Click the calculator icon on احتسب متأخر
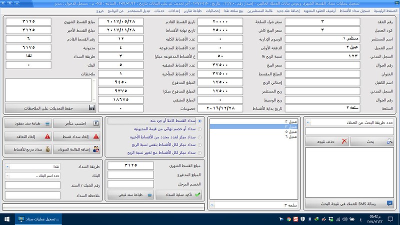400x225 pixels. point(96,123)
